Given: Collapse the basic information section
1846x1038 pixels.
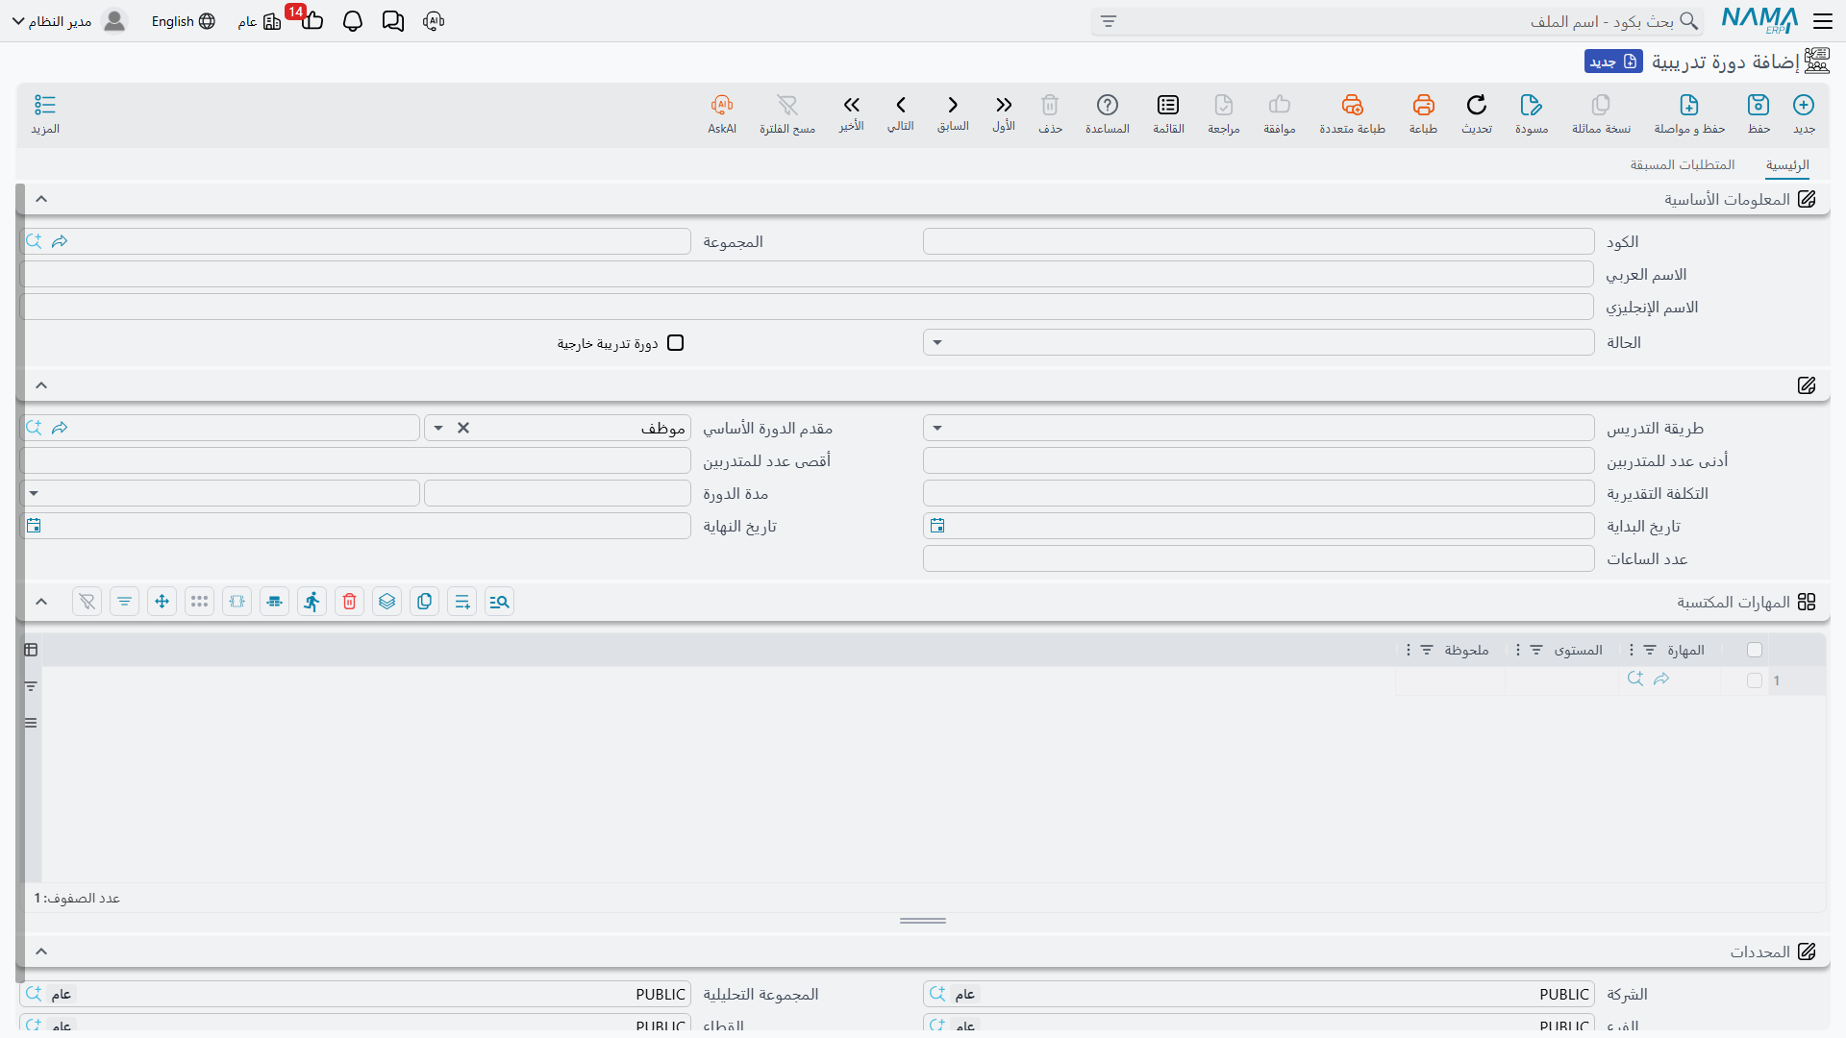Looking at the screenshot, I should [41, 199].
